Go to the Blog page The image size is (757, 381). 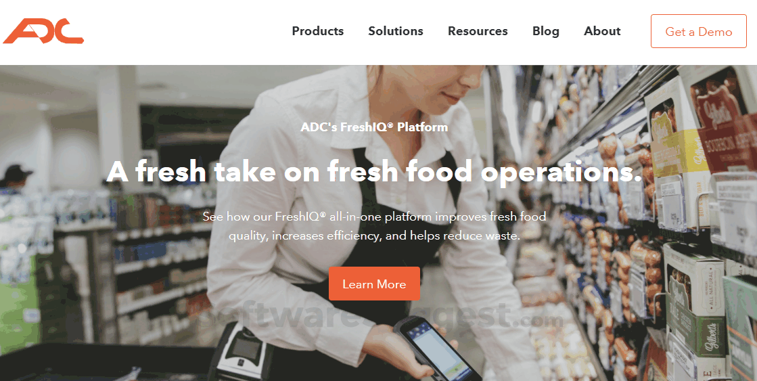coord(545,31)
